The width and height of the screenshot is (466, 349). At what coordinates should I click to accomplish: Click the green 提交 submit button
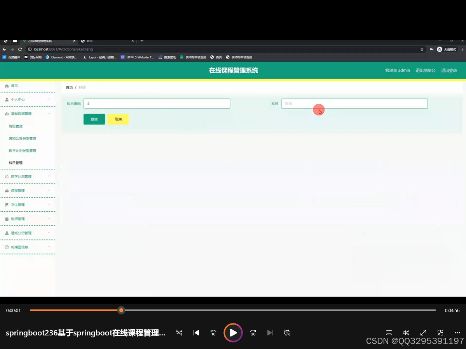coord(94,119)
